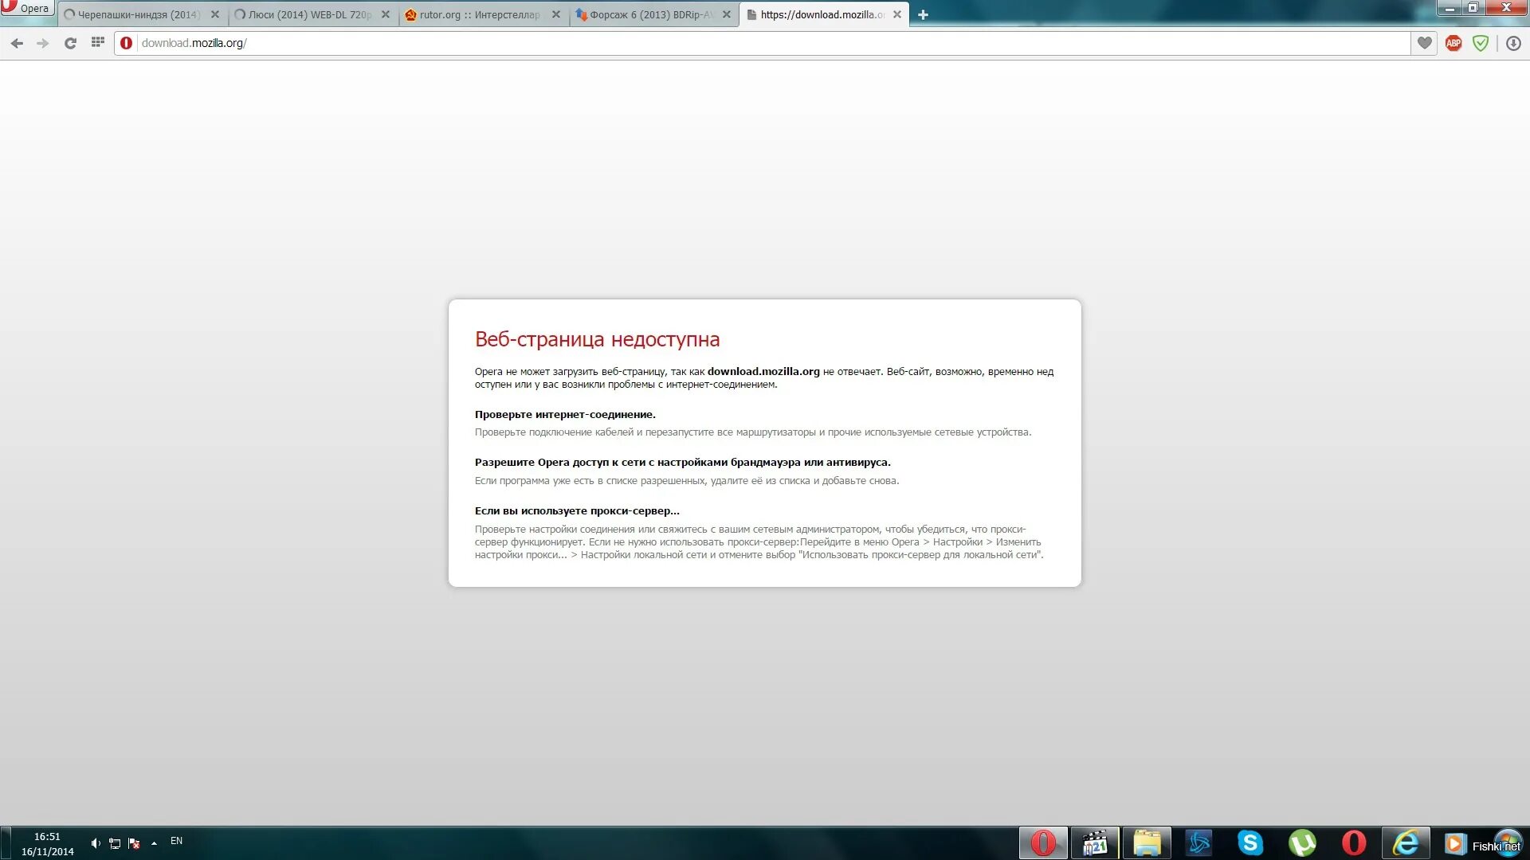
Task: Open the blue swirl app in taskbar
Action: pyautogui.click(x=1198, y=842)
